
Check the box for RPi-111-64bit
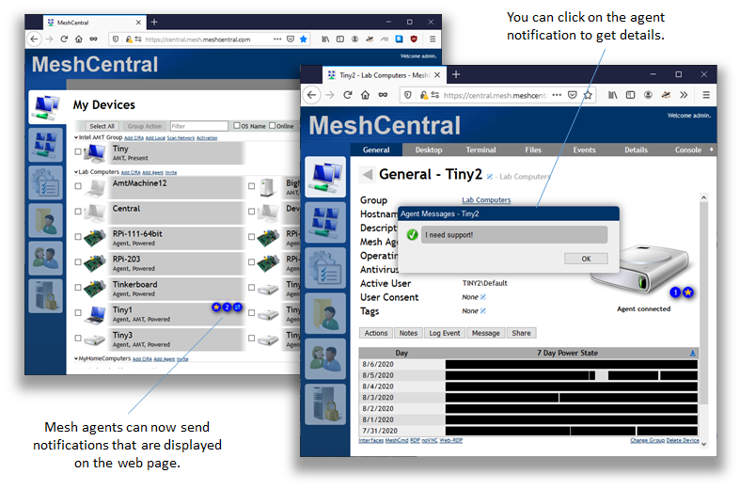pyautogui.click(x=78, y=236)
